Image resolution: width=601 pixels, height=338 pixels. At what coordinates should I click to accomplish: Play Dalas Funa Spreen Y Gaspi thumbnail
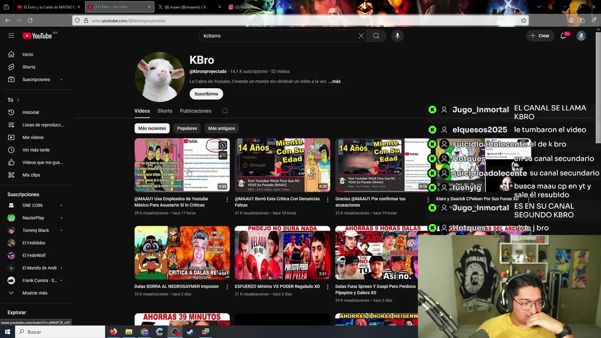tap(377, 253)
